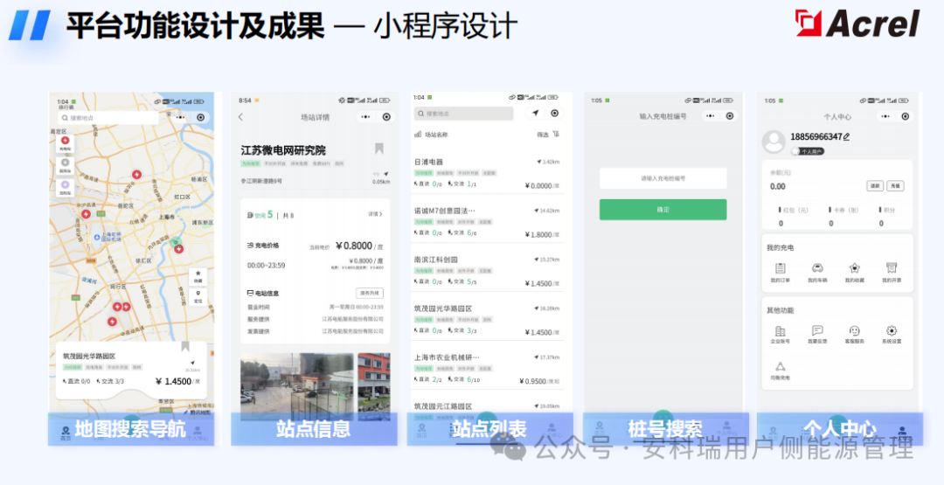Click the 请输入充电桩编号 input field
The width and height of the screenshot is (944, 485).
[x=663, y=178]
